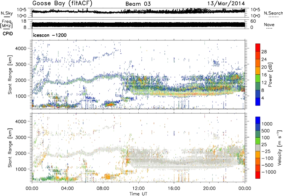Click the red segment of the Power colorbar
Image resolution: width=283 pixels, height=196 pixels.
click(x=258, y=47)
